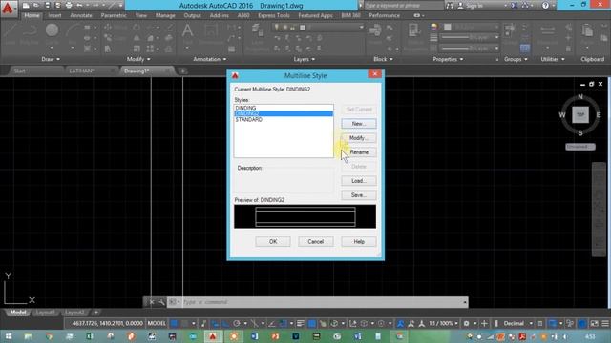Expand the Utilities panel dropdown

coord(553,59)
